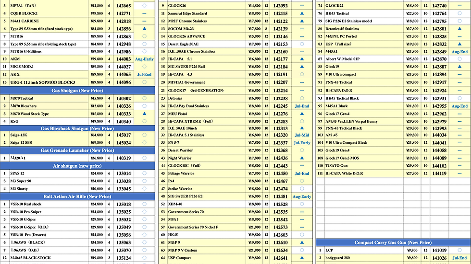Click the triangle mark for Samurai Edge Standard
Screen dimensions: 471x264
pyautogui.click(x=302, y=13)
